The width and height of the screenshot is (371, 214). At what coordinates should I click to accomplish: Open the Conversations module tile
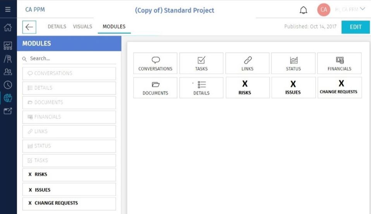155,63
